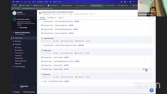Expand the Layer5 organization dropdown

coord(34,13)
